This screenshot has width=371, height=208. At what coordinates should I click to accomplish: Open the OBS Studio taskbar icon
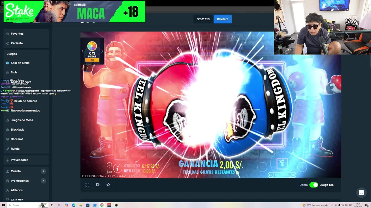(116, 205)
